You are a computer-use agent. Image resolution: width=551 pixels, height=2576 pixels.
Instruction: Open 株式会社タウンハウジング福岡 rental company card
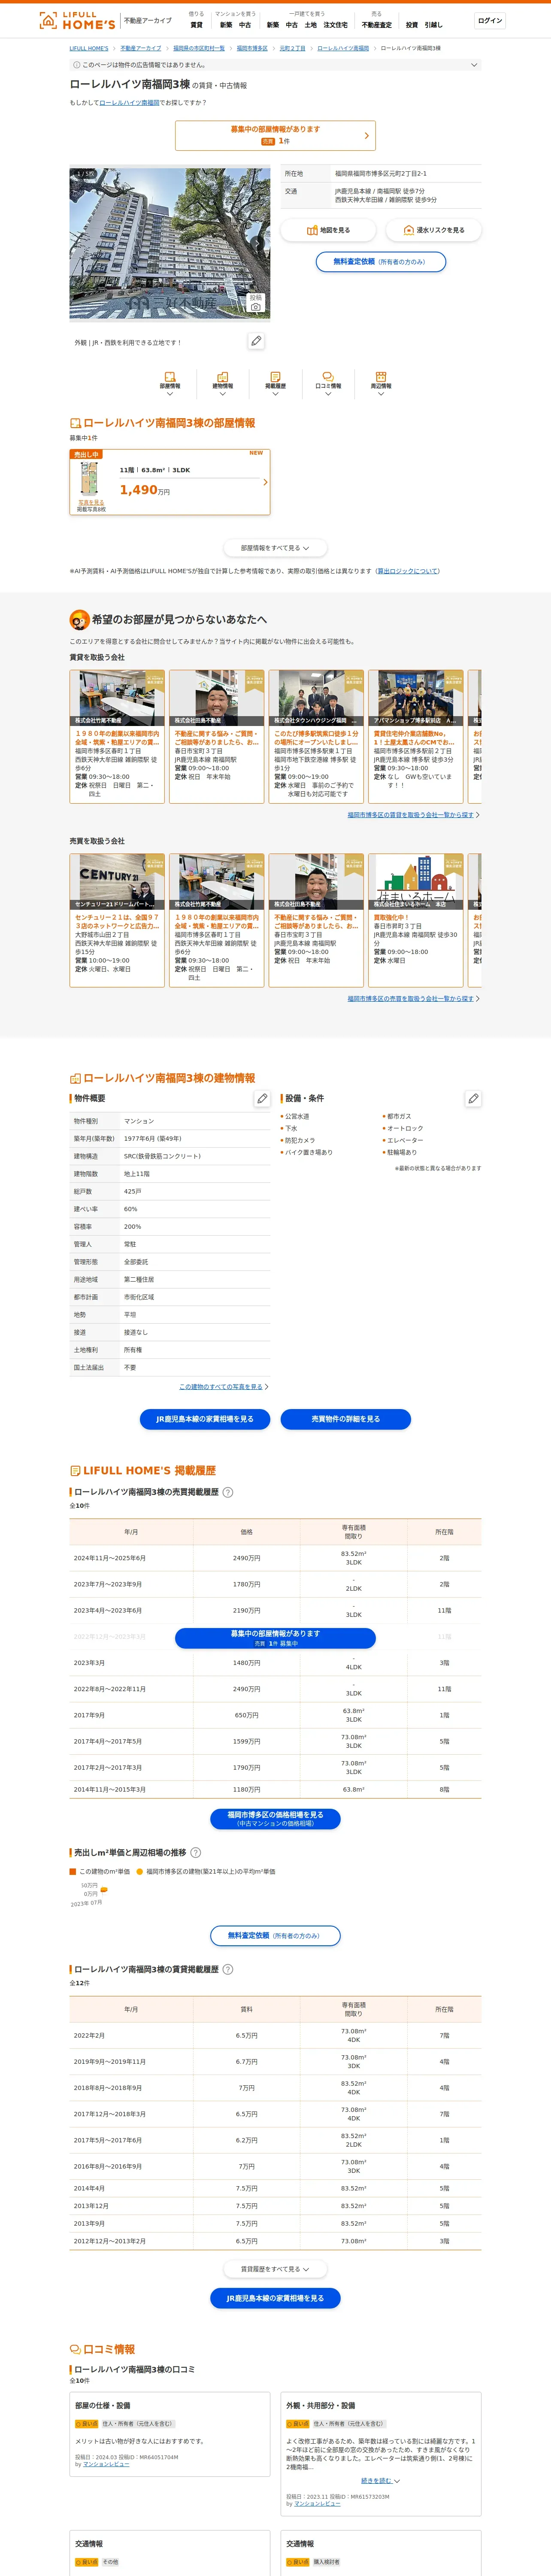click(x=315, y=736)
